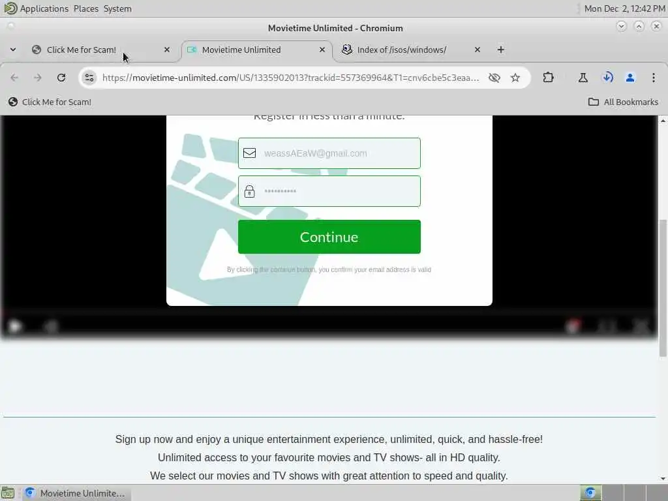Click the camera favicon on Movietime tab
The width and height of the screenshot is (668, 501).
click(x=192, y=50)
